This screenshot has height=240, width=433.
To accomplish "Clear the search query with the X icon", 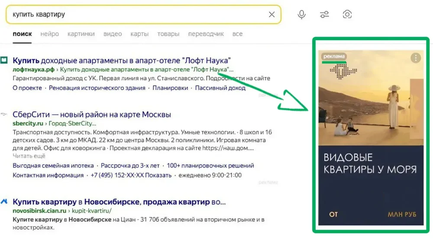I will 272,14.
